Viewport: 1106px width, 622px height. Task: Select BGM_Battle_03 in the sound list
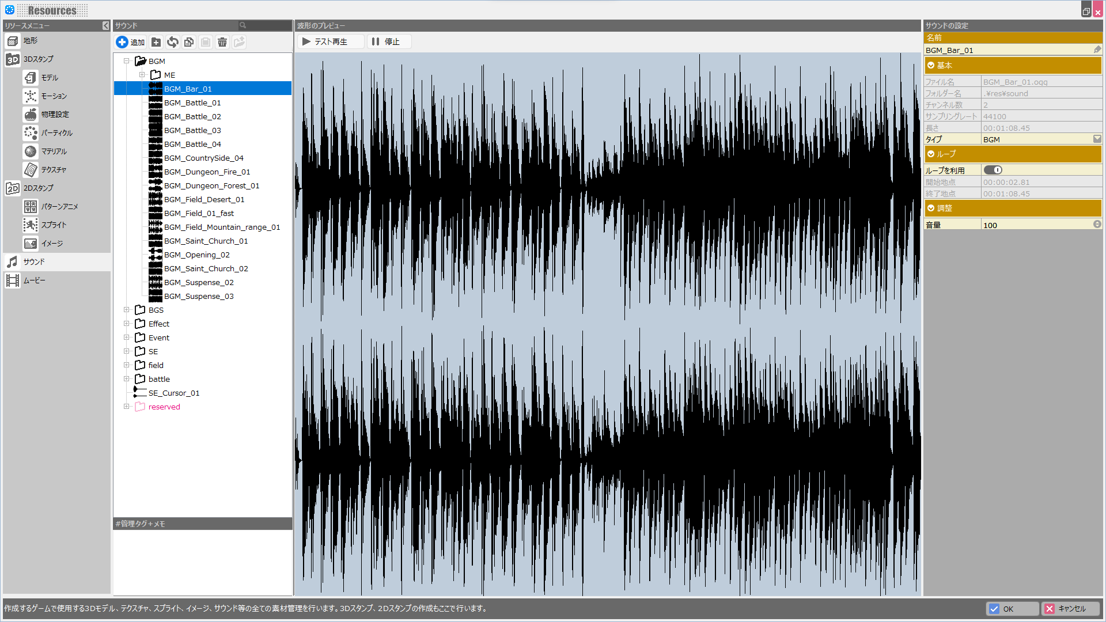pos(192,130)
